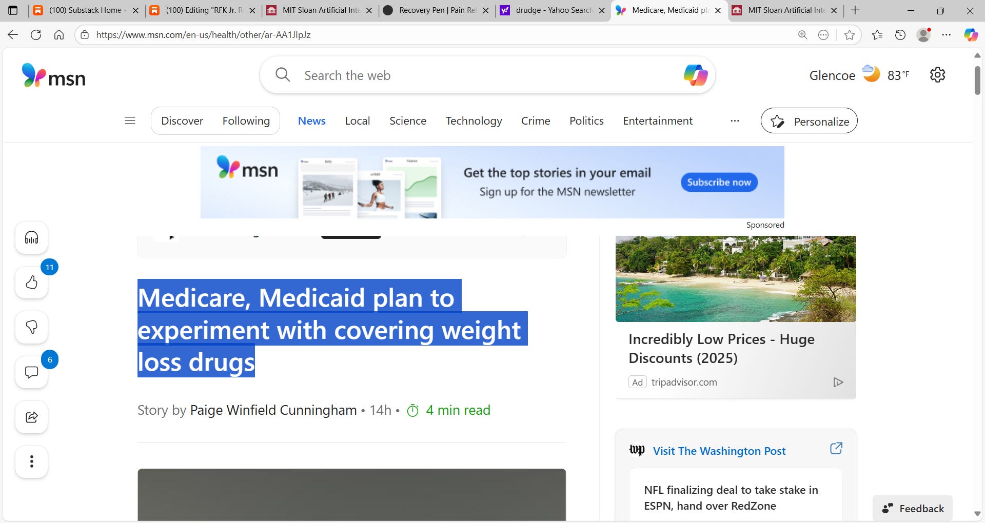985x523 pixels.
Task: Click the search magnifier icon in MSN
Action: 283,75
